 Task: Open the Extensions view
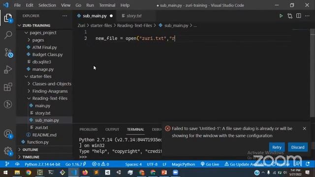pos(8,87)
